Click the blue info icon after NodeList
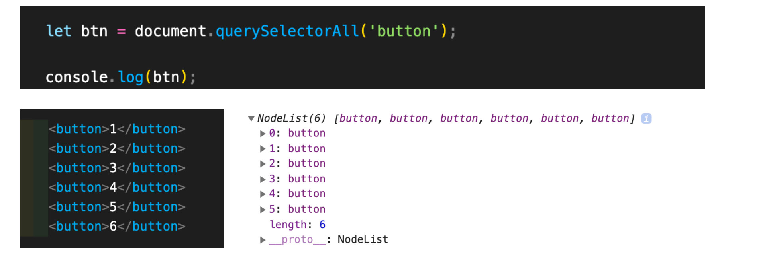This screenshot has width=765, height=264. pos(646,118)
